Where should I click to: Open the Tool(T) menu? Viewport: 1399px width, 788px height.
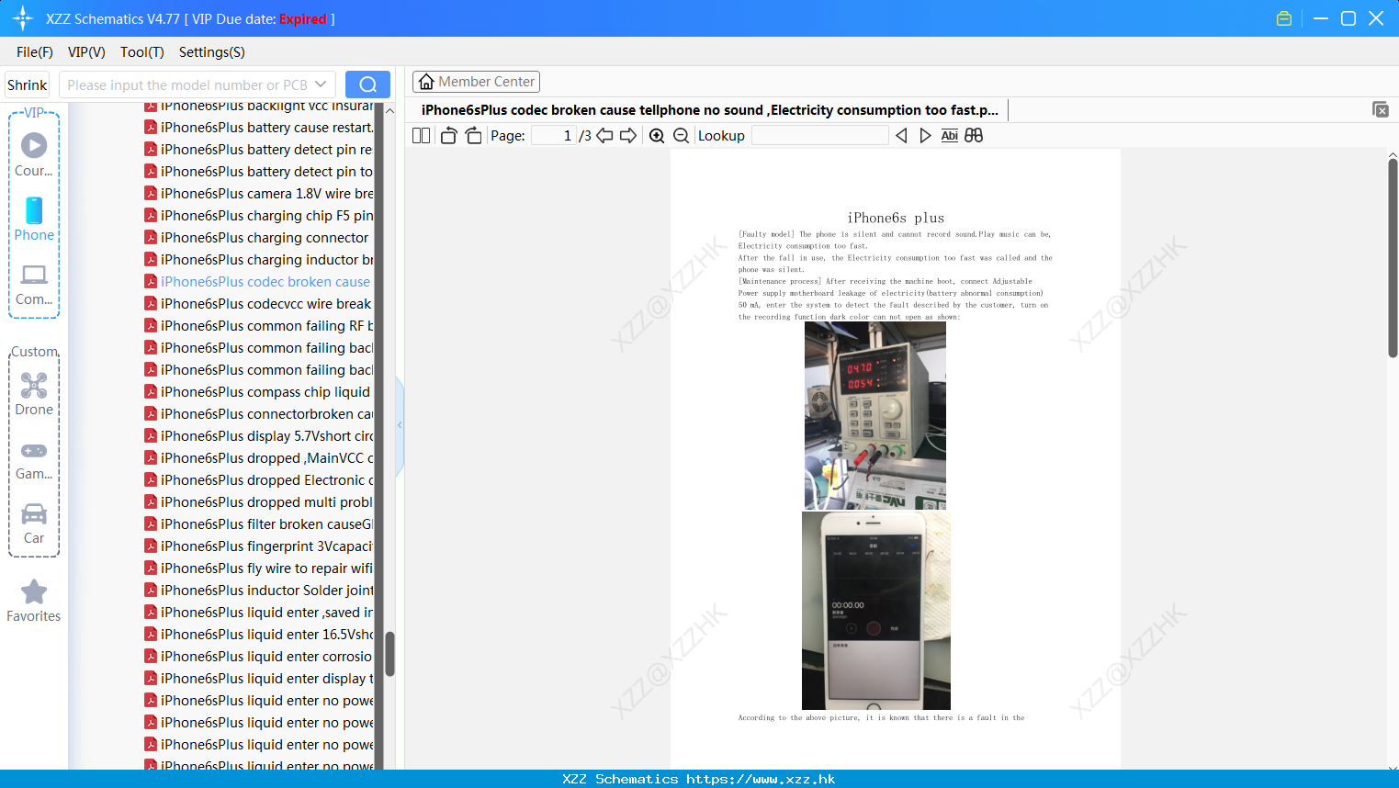click(142, 52)
